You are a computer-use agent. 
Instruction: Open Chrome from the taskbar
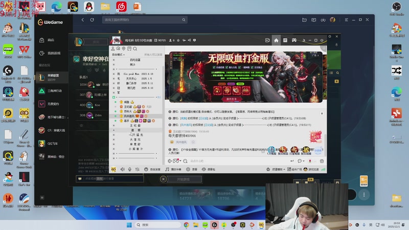186,225
